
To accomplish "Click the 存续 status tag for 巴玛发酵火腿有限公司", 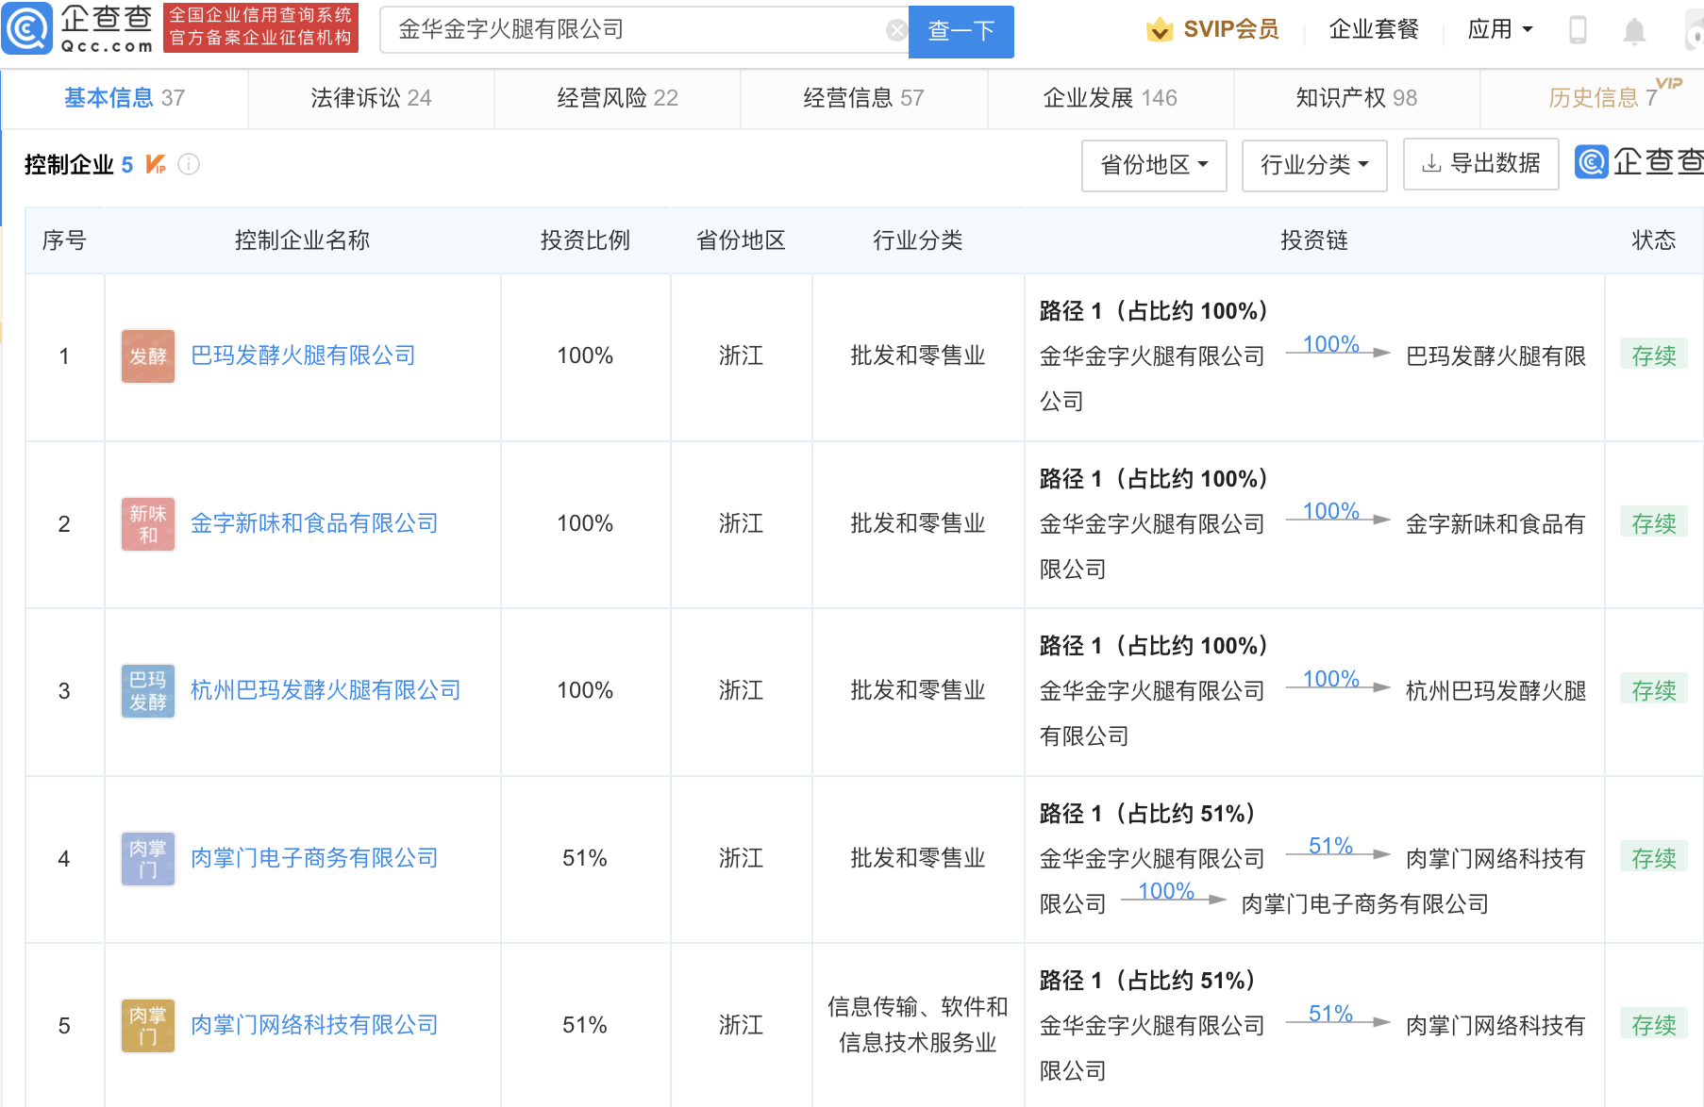I will [x=1654, y=355].
